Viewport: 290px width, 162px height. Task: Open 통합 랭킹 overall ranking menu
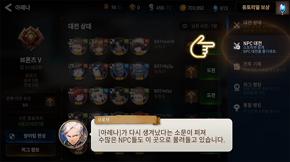click(259, 108)
